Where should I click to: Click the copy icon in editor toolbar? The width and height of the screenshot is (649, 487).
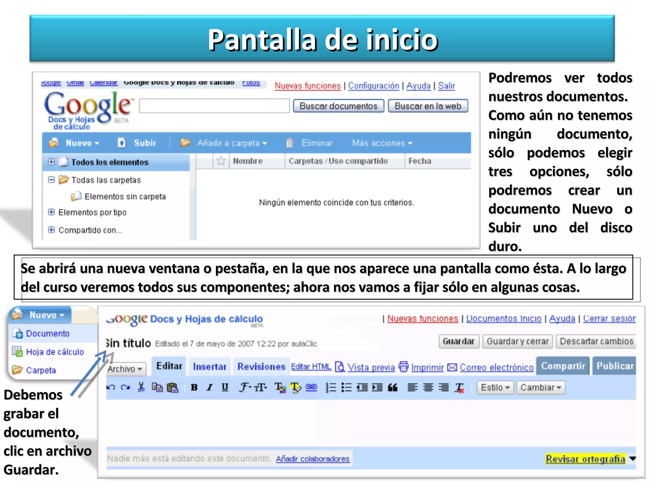coord(157,387)
